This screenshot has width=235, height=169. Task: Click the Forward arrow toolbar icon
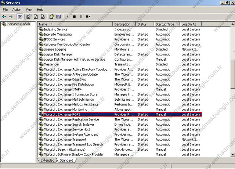(11, 17)
